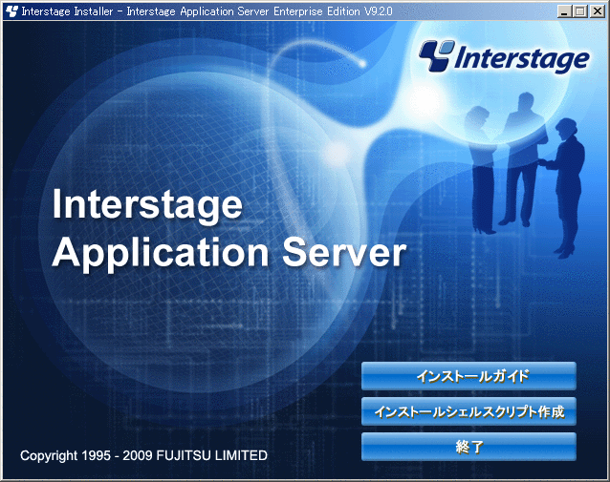The width and height of the screenshot is (610, 482).
Task: Click the Copyright 1995 - 2009 FUJITSU LIMITED text
Action: (143, 455)
